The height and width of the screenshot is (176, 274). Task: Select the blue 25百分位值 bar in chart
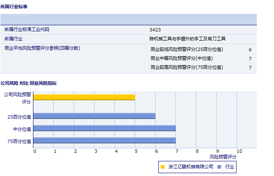point(94,116)
